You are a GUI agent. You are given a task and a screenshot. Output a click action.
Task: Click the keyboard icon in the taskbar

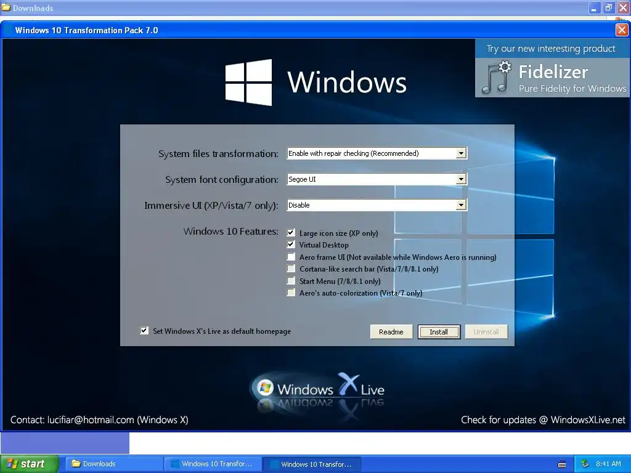[x=562, y=464]
